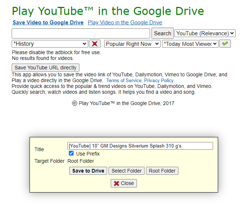Click the green checkmark apply button
Image resolution: width=248 pixels, height=214 pixels.
pos(225,44)
